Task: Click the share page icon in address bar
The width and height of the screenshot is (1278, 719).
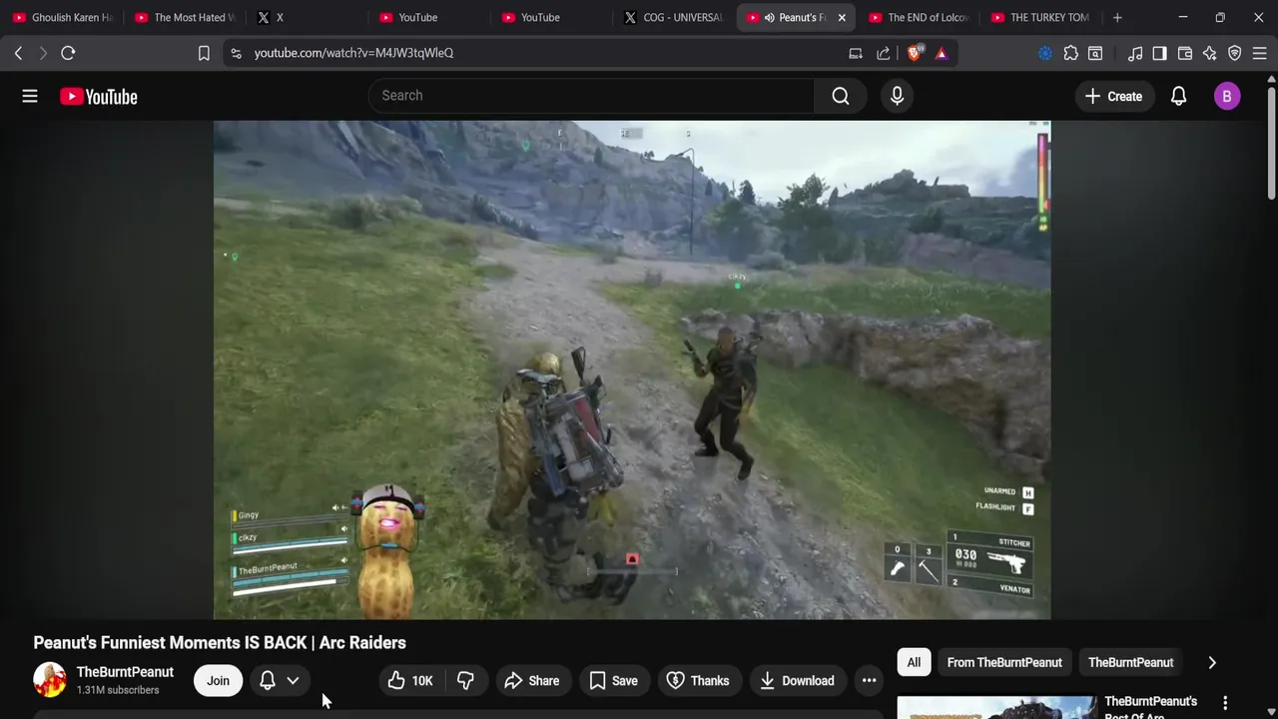Action: pos(884,53)
